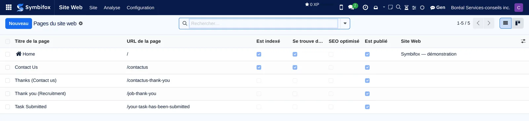
Task: Click the /contactus URL cell
Action: (x=137, y=67)
